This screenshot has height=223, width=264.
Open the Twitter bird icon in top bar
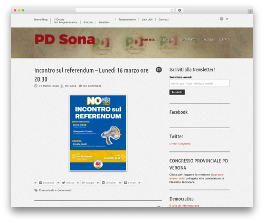pos(227,19)
